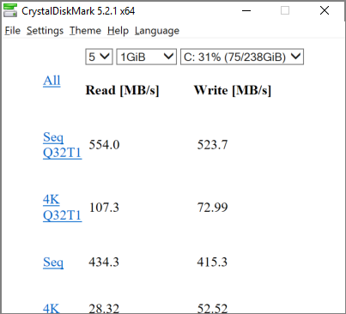346x314 pixels.
Task: Expand the 1GiB test size dropdown
Action: (x=146, y=57)
